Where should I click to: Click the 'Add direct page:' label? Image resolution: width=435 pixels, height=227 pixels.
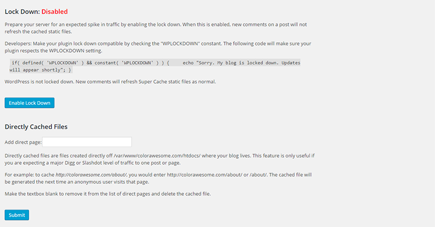pos(23,142)
